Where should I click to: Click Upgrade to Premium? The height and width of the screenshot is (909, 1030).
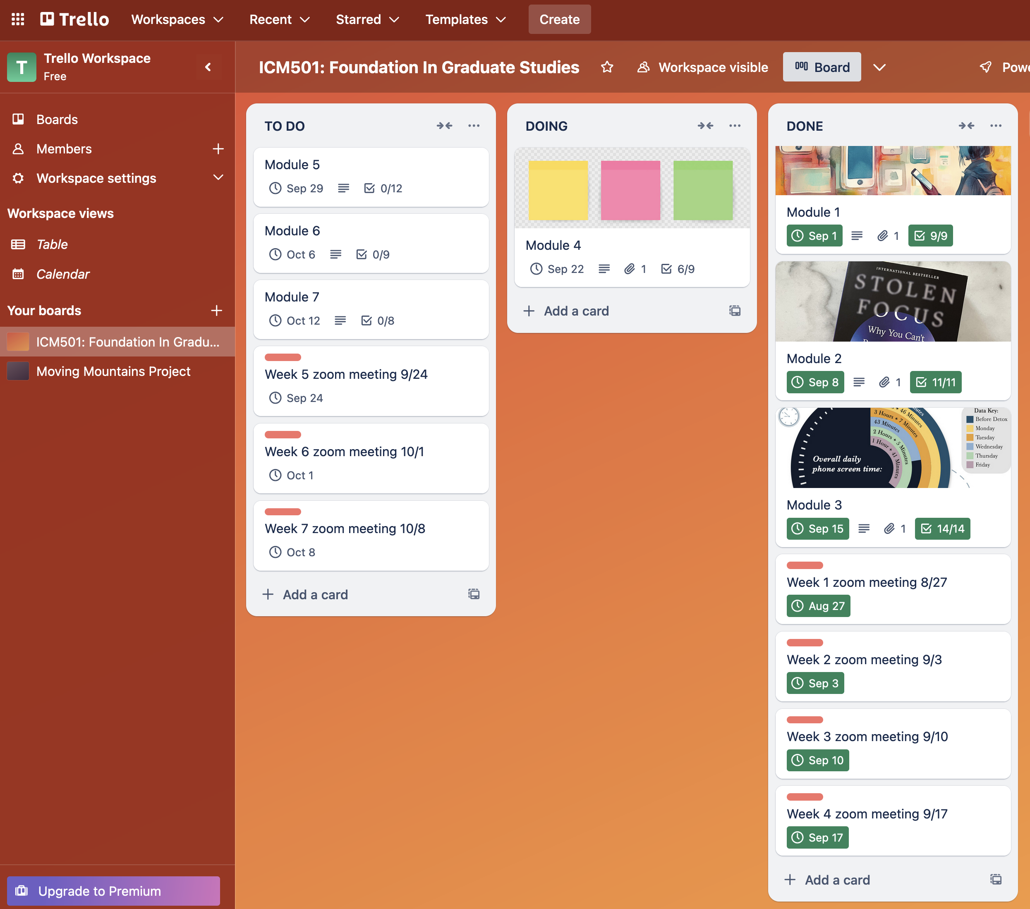pyautogui.click(x=113, y=890)
